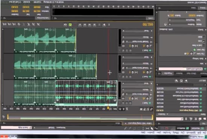Open the Stretch Mode dropdown in Properties
207x139 pixels.
pos(182,24)
